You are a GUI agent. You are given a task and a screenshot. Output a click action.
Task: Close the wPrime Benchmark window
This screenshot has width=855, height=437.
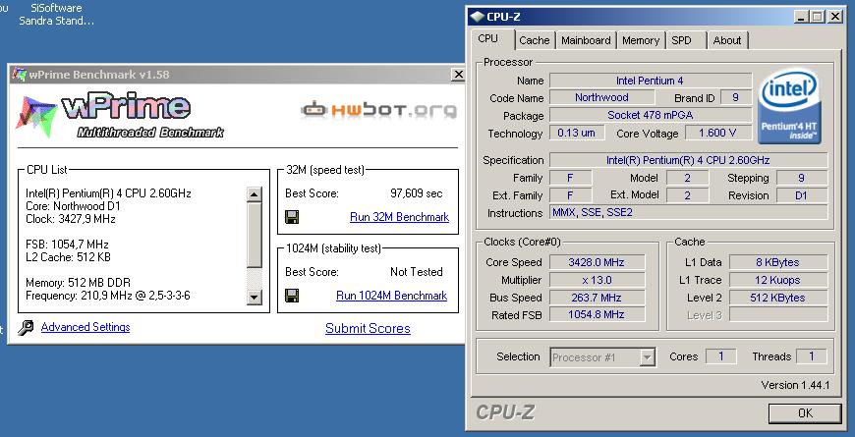coord(458,75)
